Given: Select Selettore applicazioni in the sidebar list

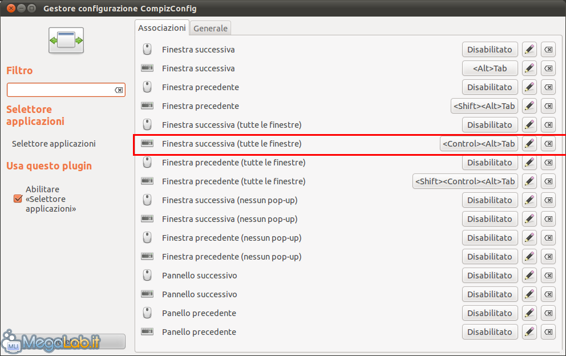Looking at the screenshot, I should pyautogui.click(x=54, y=144).
